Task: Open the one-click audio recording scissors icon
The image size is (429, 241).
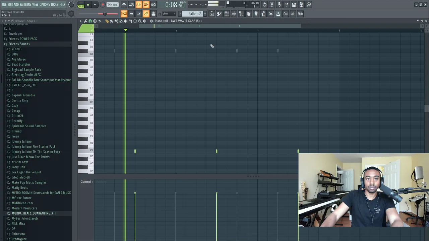Action: click(x=272, y=5)
